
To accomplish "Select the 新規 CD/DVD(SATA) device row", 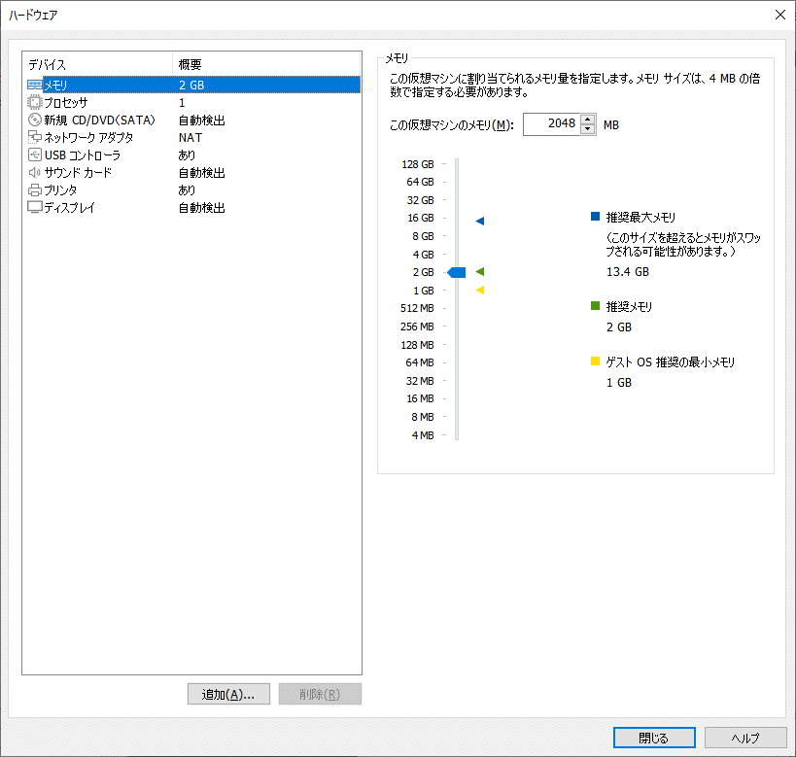I will click(190, 120).
